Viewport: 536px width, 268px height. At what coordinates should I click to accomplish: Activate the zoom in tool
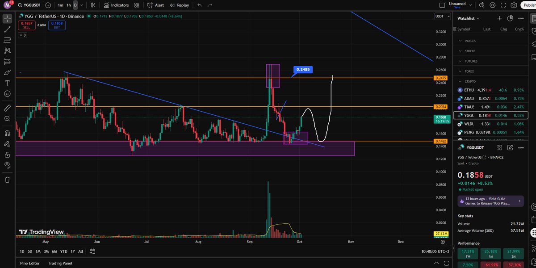(7, 119)
